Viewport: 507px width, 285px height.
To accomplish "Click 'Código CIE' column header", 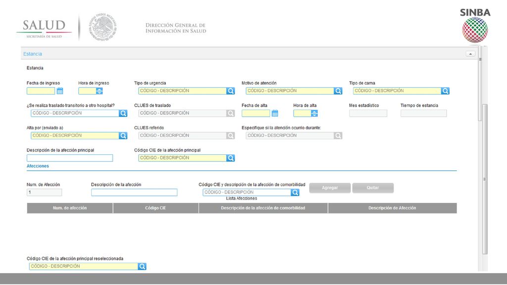I will pyautogui.click(x=155, y=208).
